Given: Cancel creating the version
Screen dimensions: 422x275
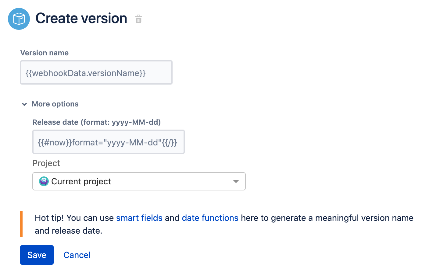Looking at the screenshot, I should (77, 255).
